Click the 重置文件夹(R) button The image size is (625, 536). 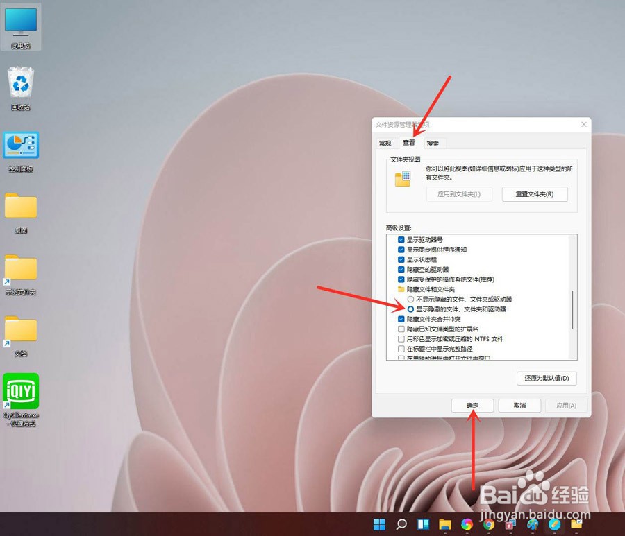(535, 194)
